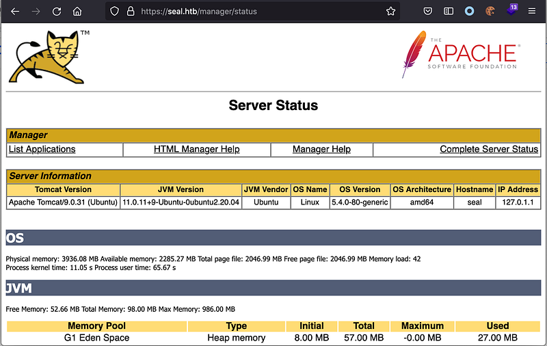Click the Initial column header

click(312, 326)
